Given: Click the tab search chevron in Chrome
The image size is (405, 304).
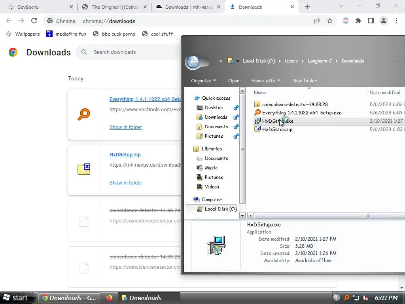Looking at the screenshot, I should (x=341, y=6).
